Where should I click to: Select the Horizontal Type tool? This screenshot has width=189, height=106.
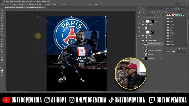tap(2, 52)
